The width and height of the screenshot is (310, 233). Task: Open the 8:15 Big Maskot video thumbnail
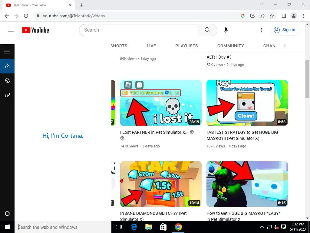pos(247,184)
